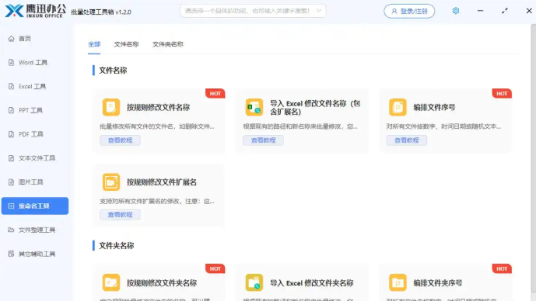Open the 导入 Excel 修改文件夹名称 card title
The image size is (536, 301).
[x=312, y=282]
